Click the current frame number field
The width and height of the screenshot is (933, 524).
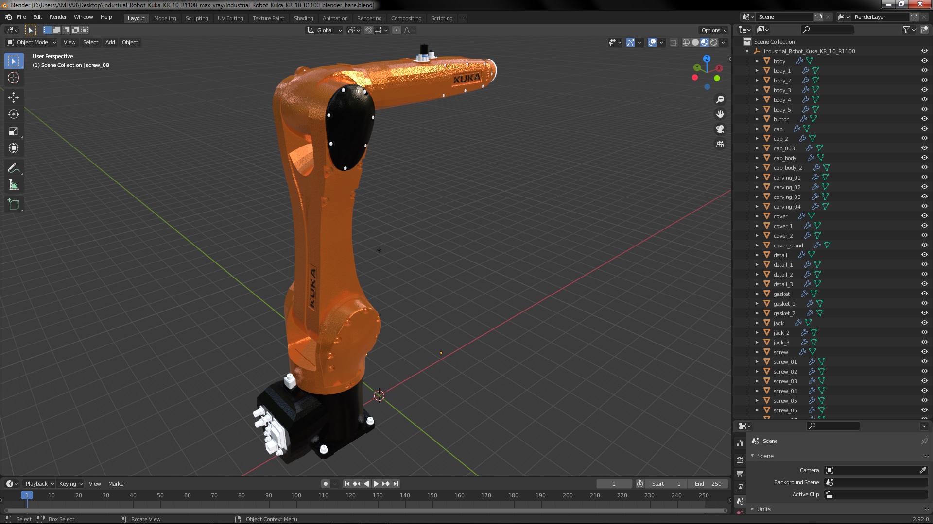tap(614, 484)
